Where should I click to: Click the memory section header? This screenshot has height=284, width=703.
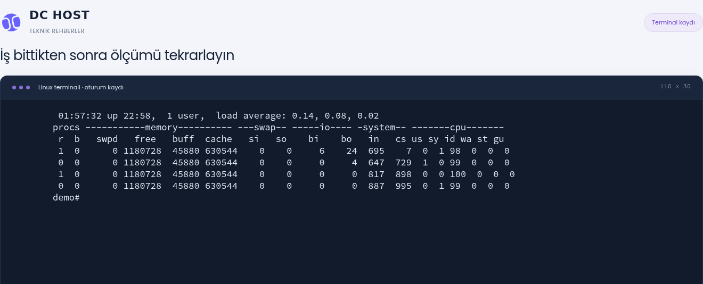pos(158,128)
